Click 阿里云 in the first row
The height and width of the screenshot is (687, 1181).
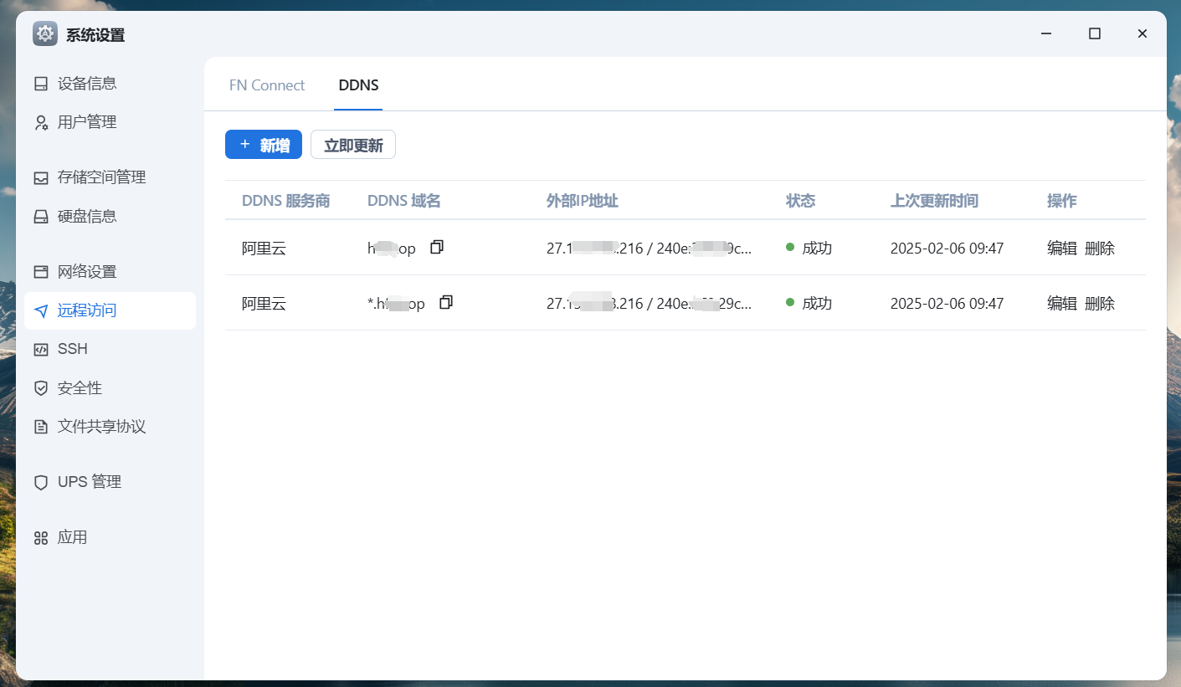[264, 248]
